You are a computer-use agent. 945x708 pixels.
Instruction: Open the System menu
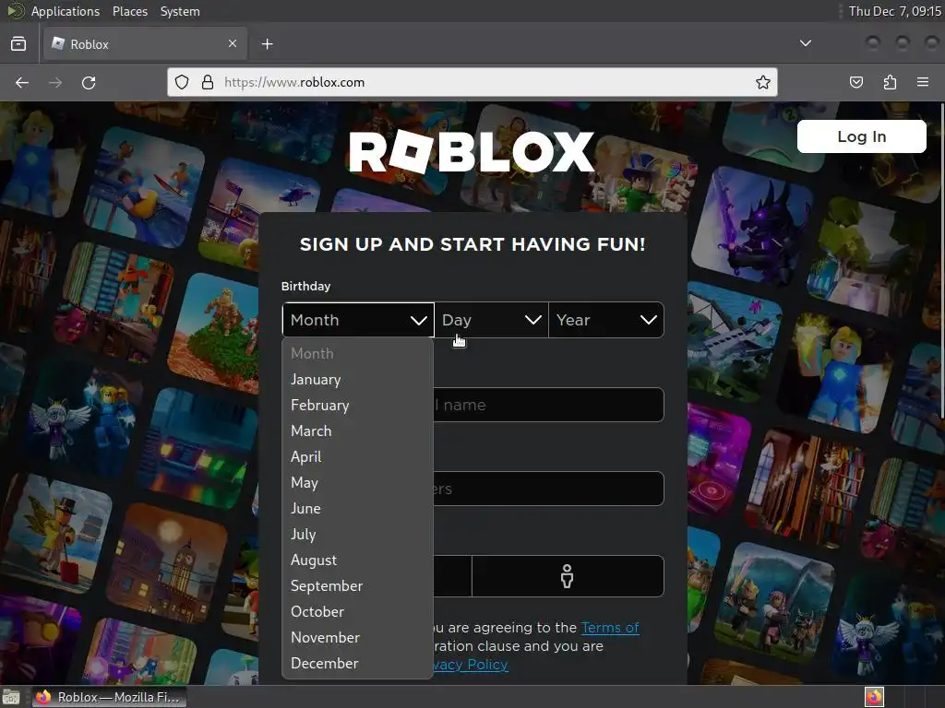pyautogui.click(x=180, y=11)
